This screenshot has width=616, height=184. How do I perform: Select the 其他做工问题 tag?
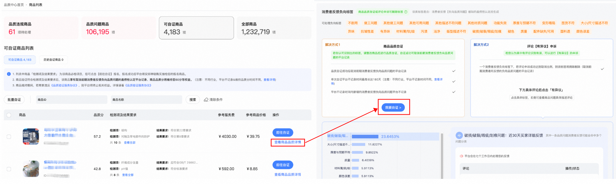point(393,23)
